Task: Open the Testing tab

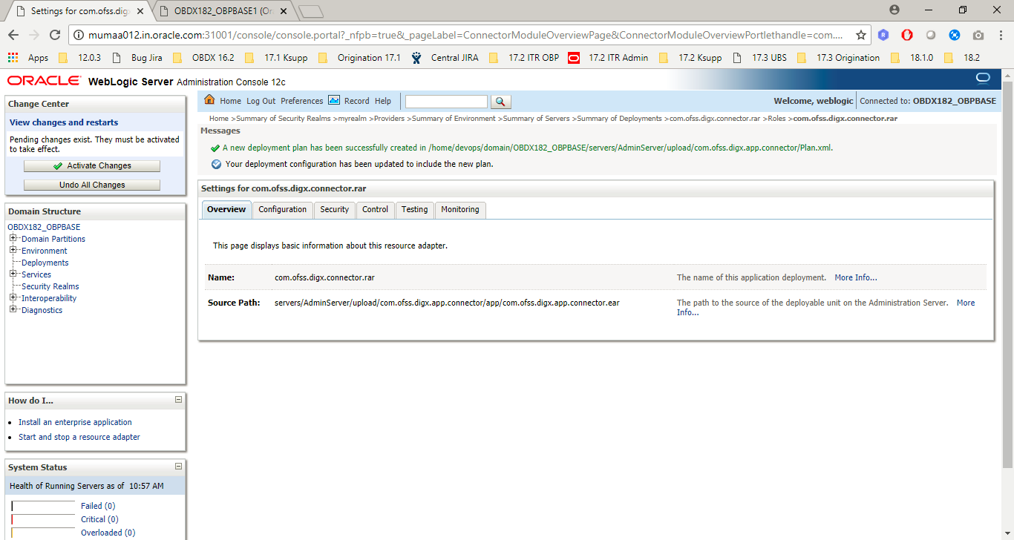Action: coord(415,210)
